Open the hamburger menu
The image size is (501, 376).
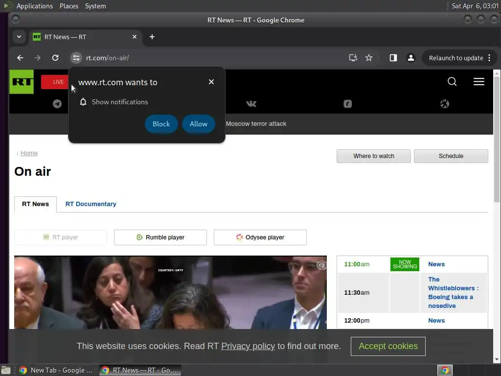[x=478, y=82]
